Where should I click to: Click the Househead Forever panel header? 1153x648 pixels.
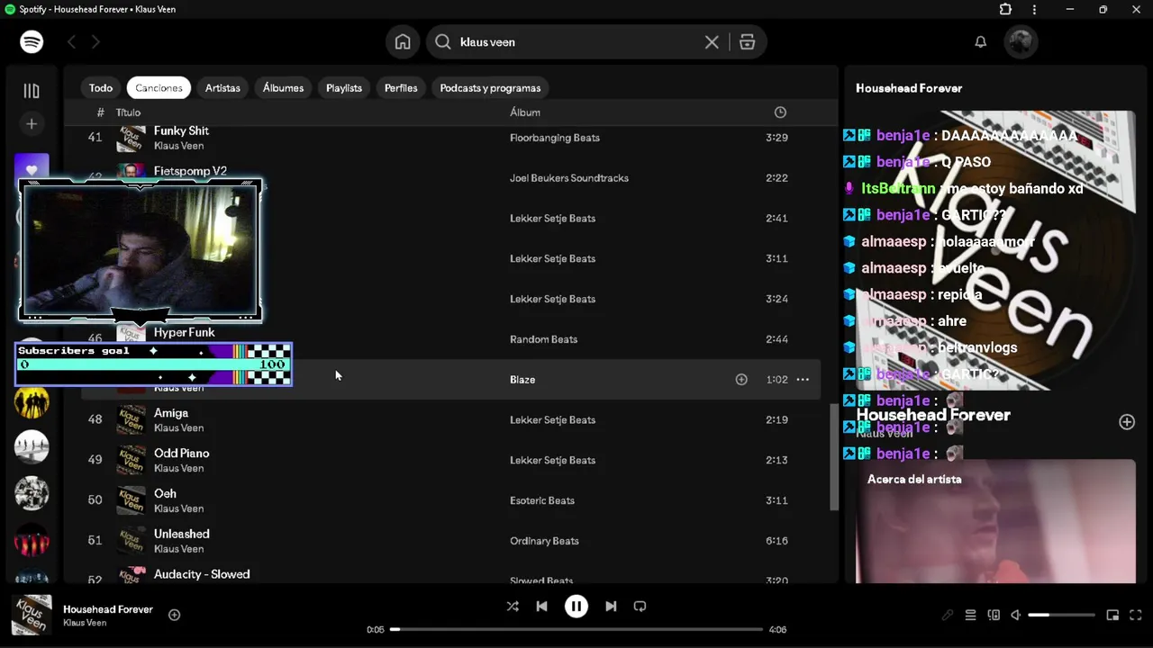click(909, 88)
